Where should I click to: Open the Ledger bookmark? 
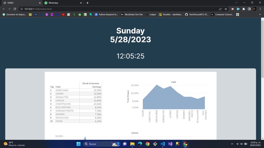(151, 14)
